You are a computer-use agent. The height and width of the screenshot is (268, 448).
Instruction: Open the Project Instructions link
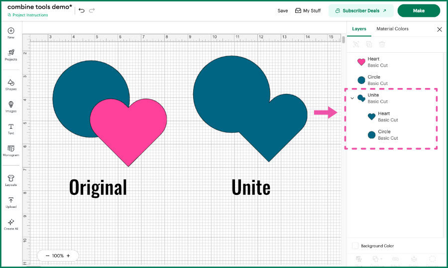pos(28,15)
